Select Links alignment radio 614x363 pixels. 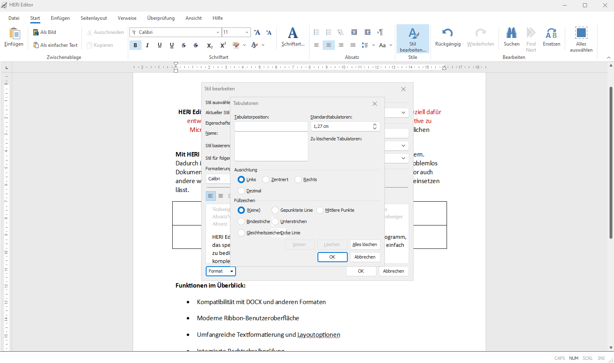coord(241,179)
